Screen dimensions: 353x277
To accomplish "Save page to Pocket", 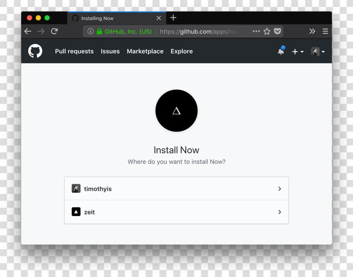I will pos(277,31).
